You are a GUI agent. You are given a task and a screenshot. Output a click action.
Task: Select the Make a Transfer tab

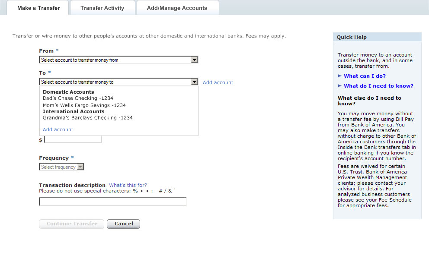[38, 8]
